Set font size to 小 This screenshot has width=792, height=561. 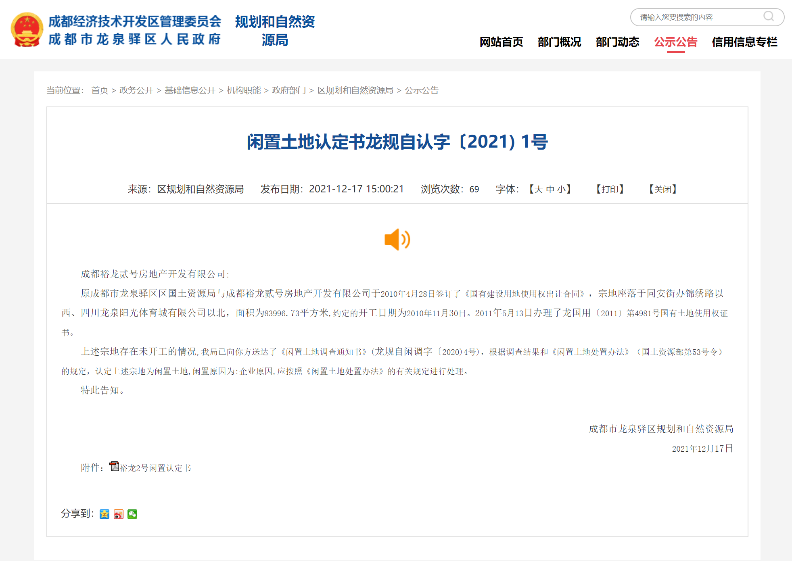tap(561, 190)
